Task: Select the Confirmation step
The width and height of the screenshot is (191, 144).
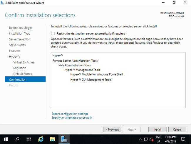Action: point(25,79)
